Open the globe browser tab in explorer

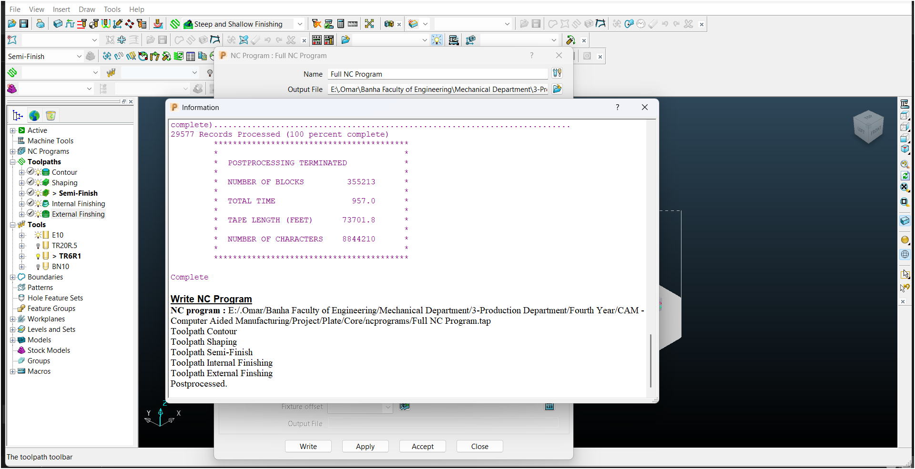coord(34,116)
